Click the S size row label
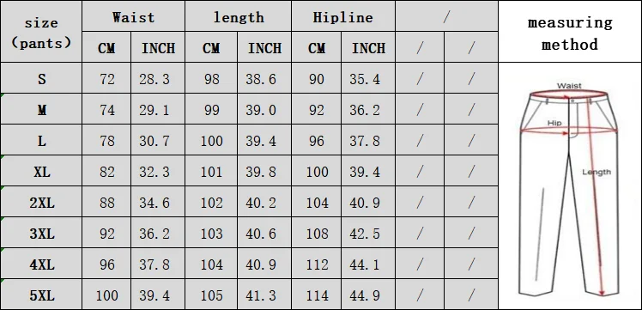The width and height of the screenshot is (642, 310). (42, 79)
